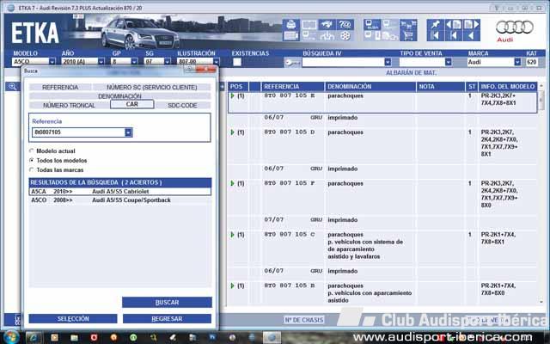The image size is (550, 344).
Task: Select result A5CO Audi A5/S5 Coupe/Sportback
Action: click(120, 200)
